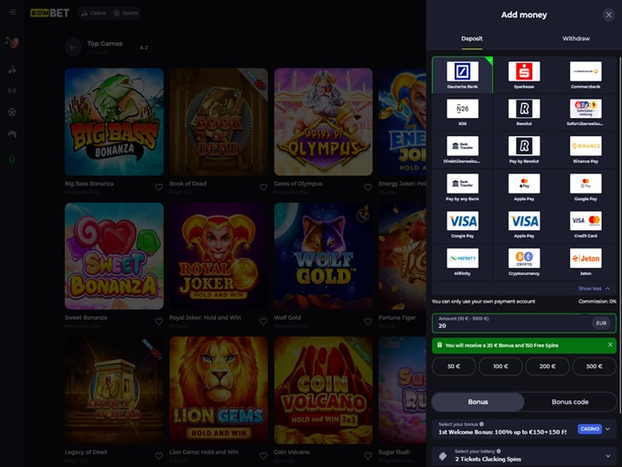Choose Jeton payment method
This screenshot has height=467, width=622.
click(x=585, y=261)
